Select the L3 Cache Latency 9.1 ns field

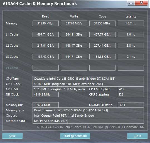pyautogui.click(x=131, y=57)
